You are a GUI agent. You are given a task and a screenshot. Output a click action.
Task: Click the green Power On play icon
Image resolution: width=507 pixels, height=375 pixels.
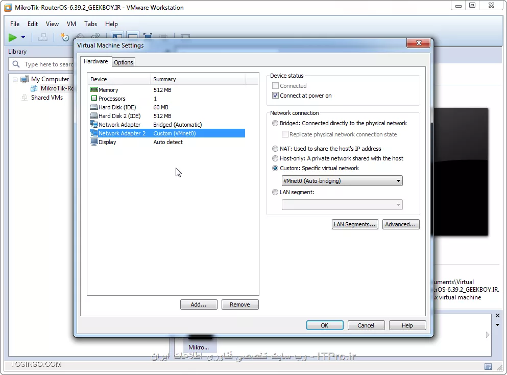tap(13, 37)
